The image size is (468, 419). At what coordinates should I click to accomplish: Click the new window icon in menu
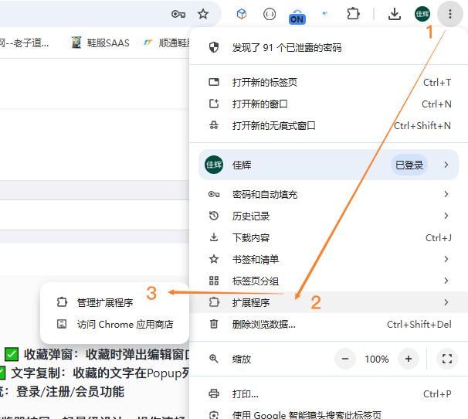tap(214, 104)
